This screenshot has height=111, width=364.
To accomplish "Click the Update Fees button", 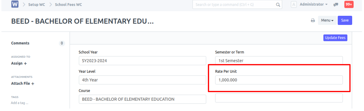I will 335,38.
